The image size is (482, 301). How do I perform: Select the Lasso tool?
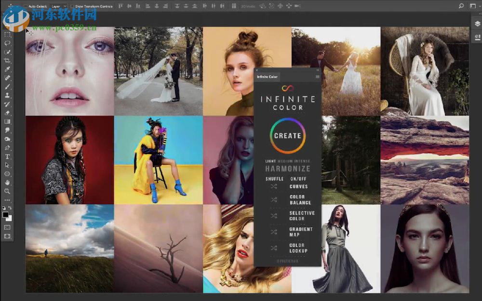(7, 43)
